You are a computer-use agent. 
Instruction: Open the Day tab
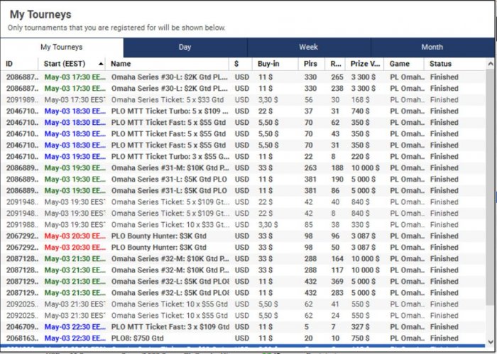coord(185,48)
